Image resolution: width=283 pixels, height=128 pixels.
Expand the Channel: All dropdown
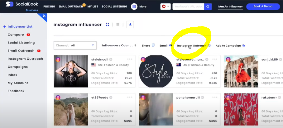75,45
